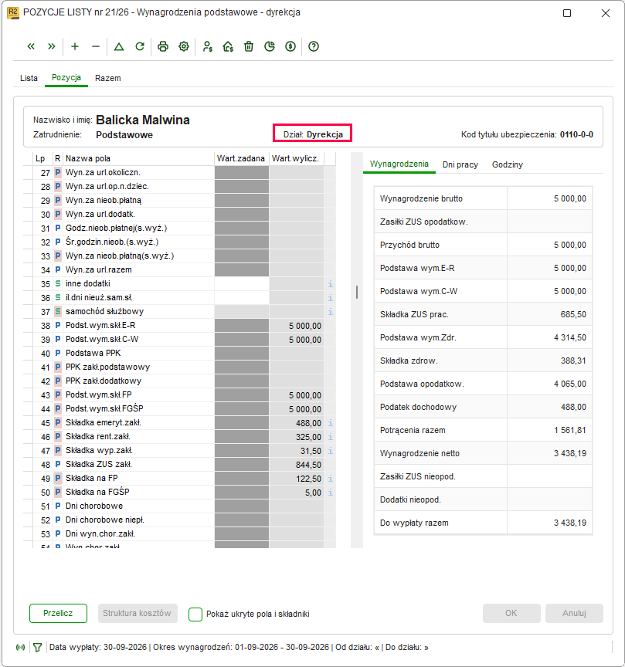Click Wart.zadana field for inne dodatki

tap(242, 284)
